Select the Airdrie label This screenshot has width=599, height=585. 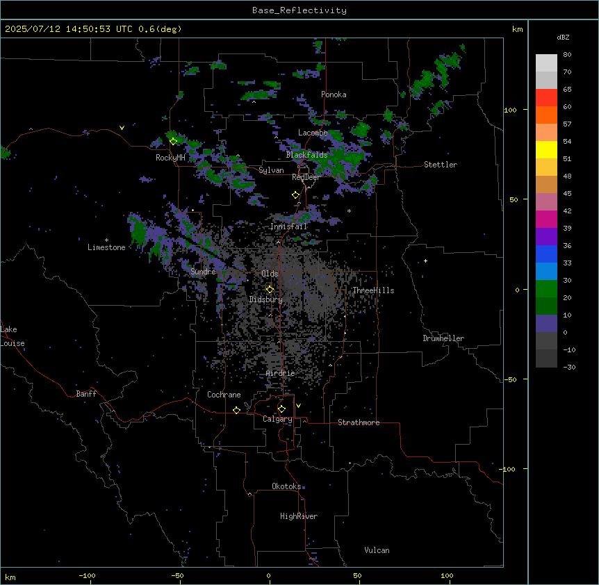click(x=281, y=373)
